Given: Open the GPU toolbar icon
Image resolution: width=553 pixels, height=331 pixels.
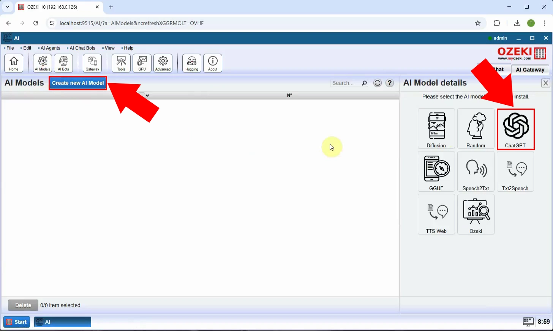Looking at the screenshot, I should click(x=142, y=63).
